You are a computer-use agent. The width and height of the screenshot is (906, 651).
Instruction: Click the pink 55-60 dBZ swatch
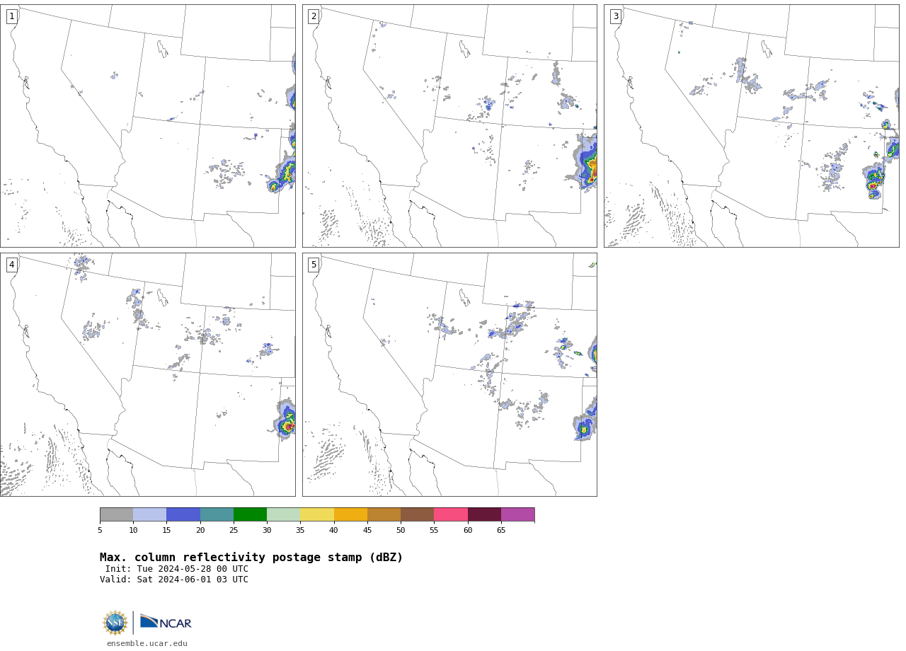451,514
